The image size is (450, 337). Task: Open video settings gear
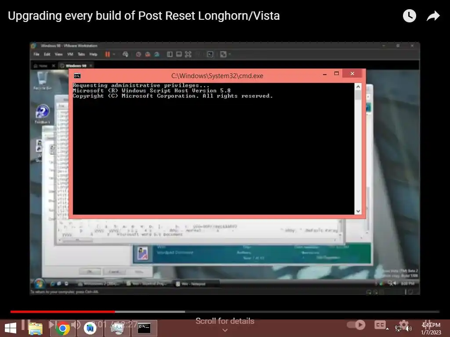pos(403,324)
